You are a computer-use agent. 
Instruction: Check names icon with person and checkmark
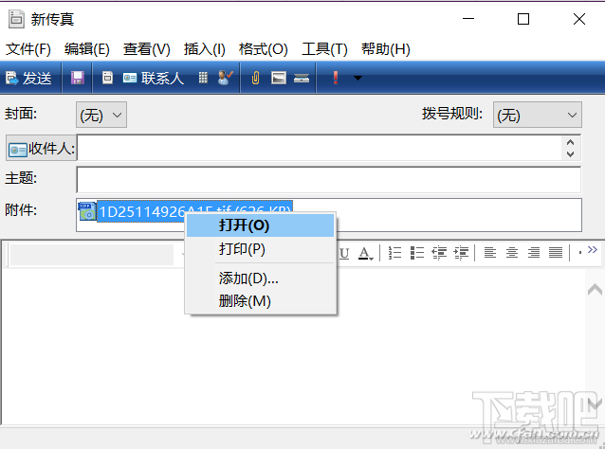coord(225,78)
